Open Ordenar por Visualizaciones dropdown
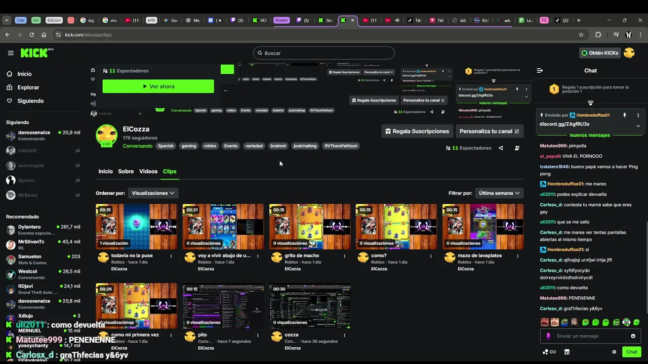The image size is (648, 364). pyautogui.click(x=153, y=193)
